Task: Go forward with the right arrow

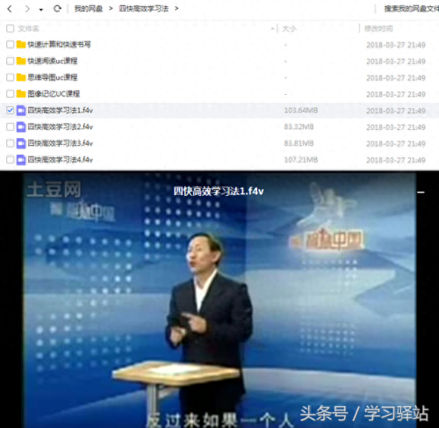Action: coord(27,9)
